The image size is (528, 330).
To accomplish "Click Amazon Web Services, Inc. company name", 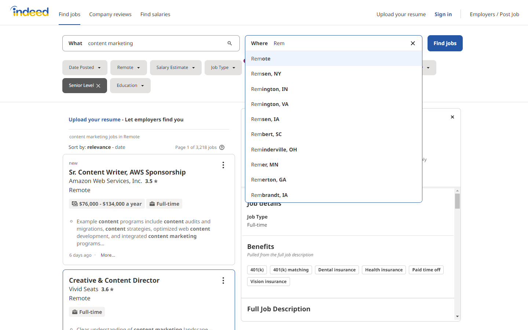I will pyautogui.click(x=105, y=181).
